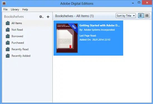Click the Purchased bookshelf icon

[8, 43]
